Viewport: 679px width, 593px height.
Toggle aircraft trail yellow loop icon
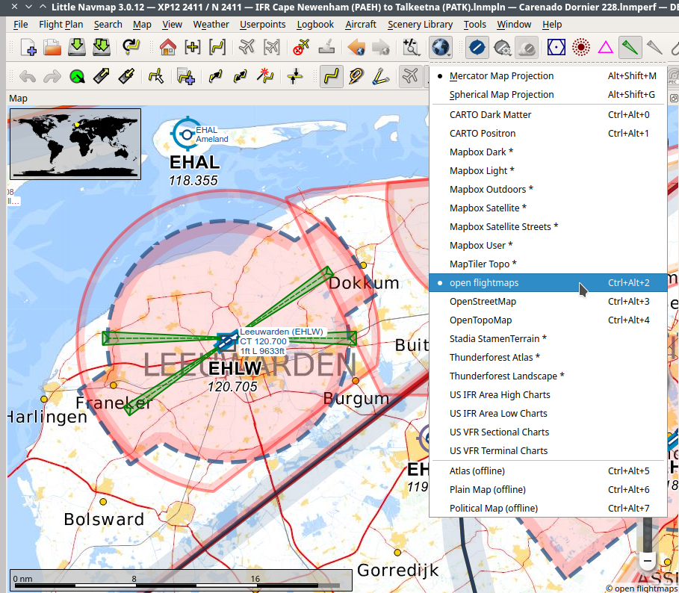click(x=356, y=77)
